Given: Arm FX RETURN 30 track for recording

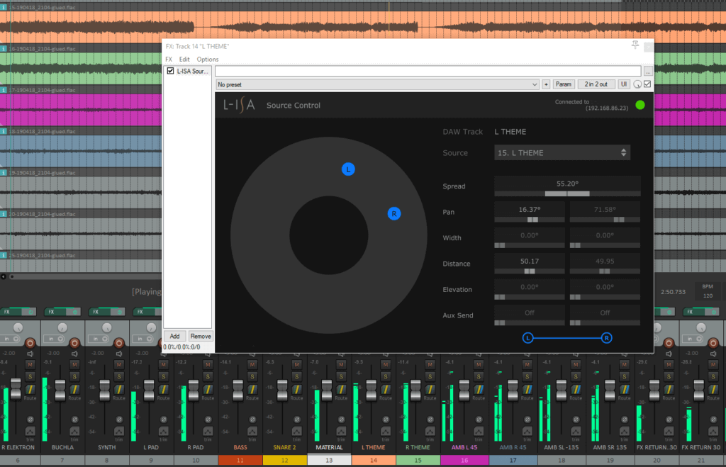Looking at the screenshot, I should tap(713, 343).
